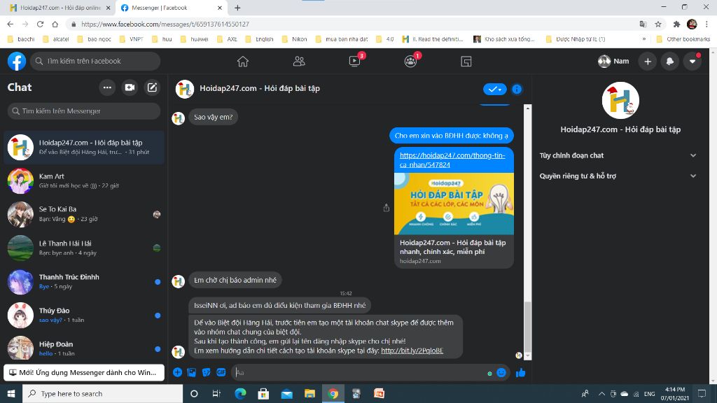
Task: Open the hoidap247.com thong-tin-ca-nhan link
Action: point(452,160)
